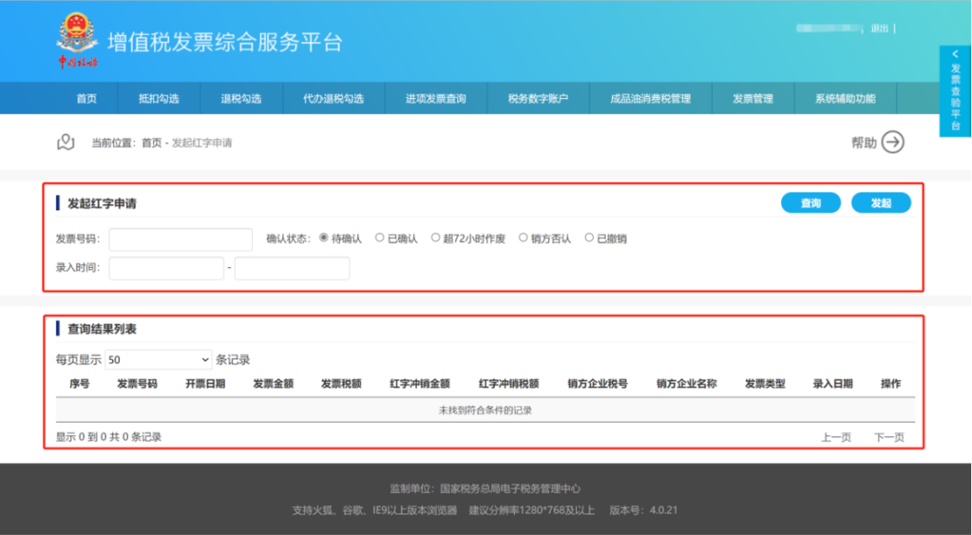Image resolution: width=972 pixels, height=535 pixels.
Task: Click the 退出 logout link
Action: pyautogui.click(x=879, y=29)
